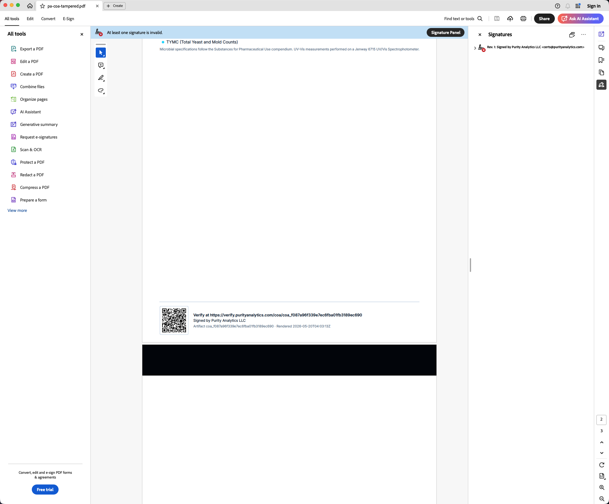609x504 pixels.
Task: Open Combine files tool
Action: 32,87
